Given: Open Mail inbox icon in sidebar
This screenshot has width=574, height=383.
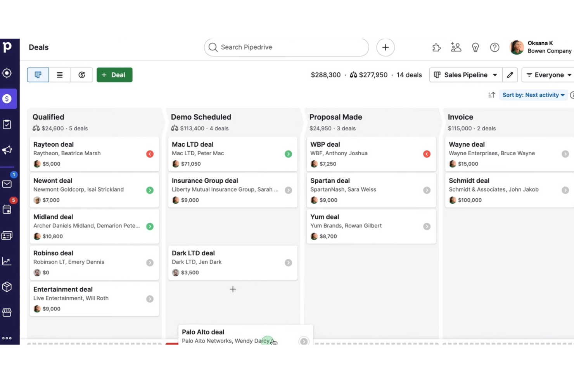Looking at the screenshot, I should coord(7,184).
